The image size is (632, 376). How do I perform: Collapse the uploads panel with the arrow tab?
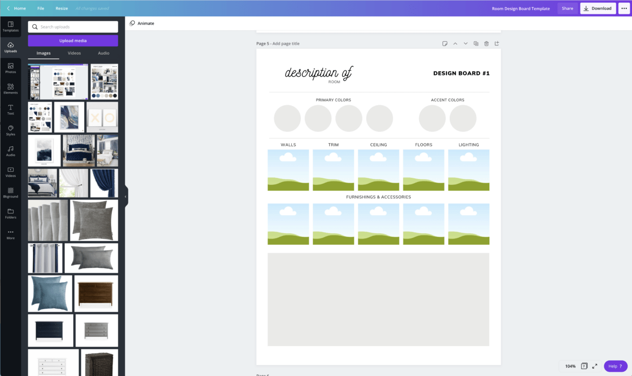(125, 196)
